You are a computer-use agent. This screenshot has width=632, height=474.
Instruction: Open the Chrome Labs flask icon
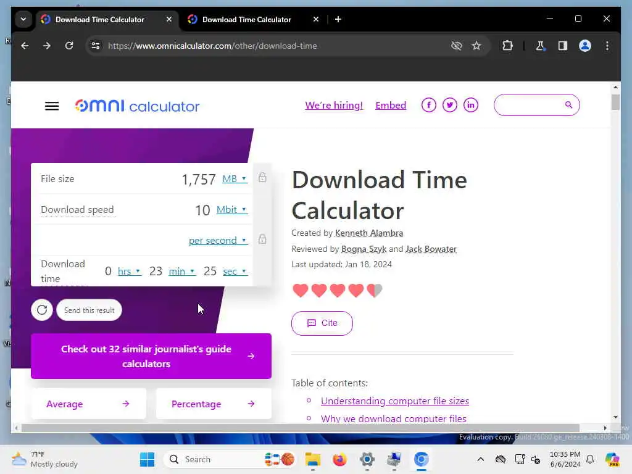point(541,46)
